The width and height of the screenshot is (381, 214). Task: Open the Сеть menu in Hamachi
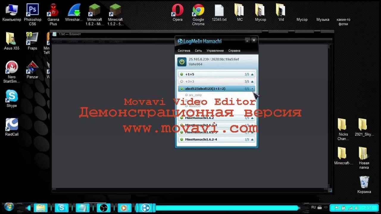click(x=198, y=51)
